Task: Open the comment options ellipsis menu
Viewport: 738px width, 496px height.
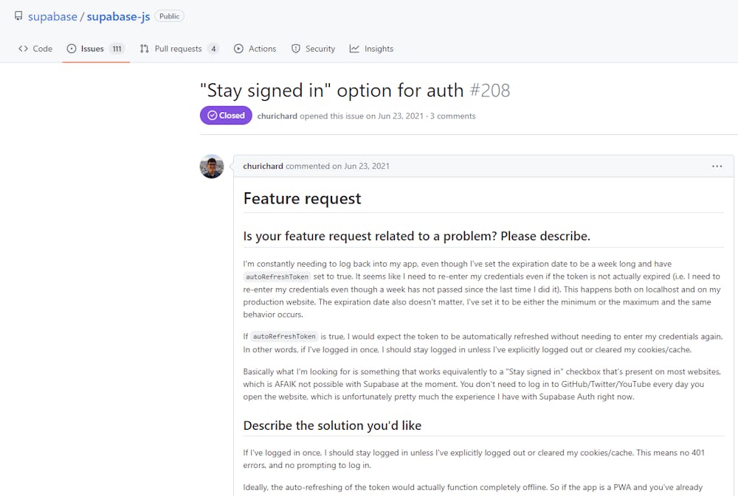Action: 717,167
